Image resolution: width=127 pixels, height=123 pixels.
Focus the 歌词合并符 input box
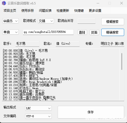click(x=86, y=21)
